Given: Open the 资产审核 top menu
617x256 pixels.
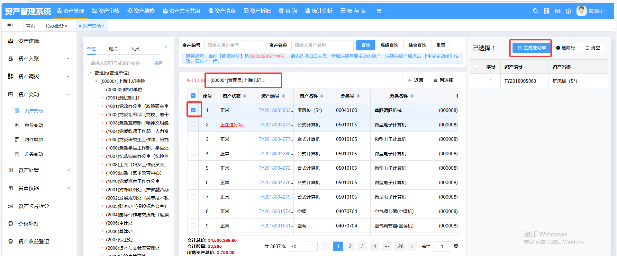Looking at the screenshot, I should pyautogui.click(x=106, y=11).
